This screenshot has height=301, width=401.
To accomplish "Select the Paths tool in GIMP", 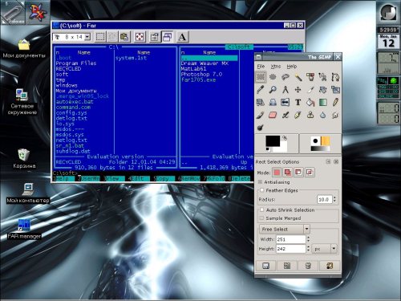I will pos(335,77).
